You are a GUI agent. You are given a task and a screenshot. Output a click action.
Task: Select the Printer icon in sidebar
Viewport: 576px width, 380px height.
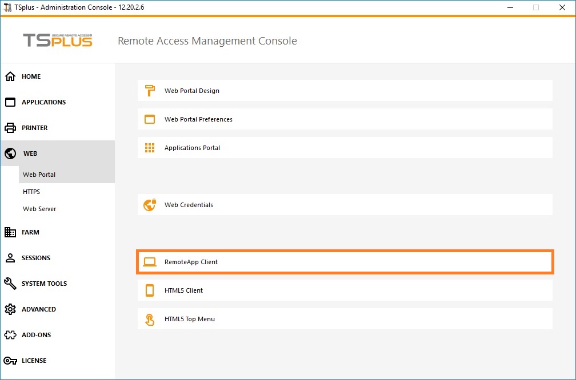[10, 128]
